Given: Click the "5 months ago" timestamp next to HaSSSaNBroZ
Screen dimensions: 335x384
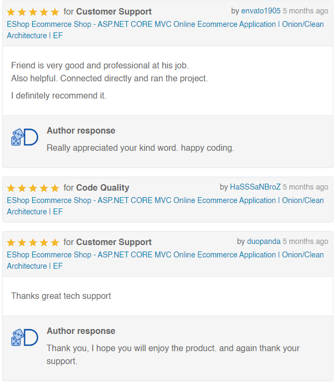Looking at the screenshot, I should click(305, 187).
